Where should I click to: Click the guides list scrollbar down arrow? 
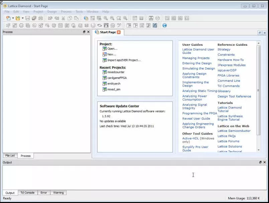(259, 150)
